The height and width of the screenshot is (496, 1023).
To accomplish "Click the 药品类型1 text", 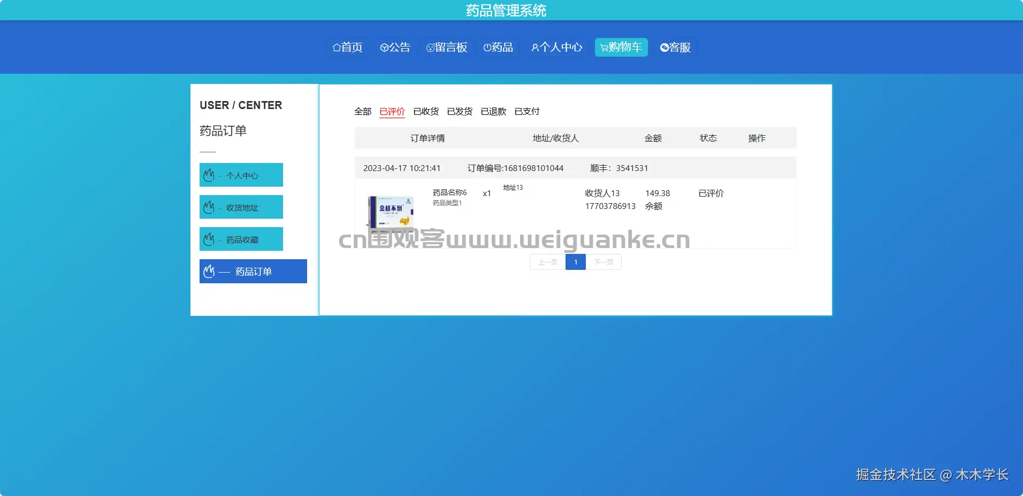I will click(x=447, y=203).
